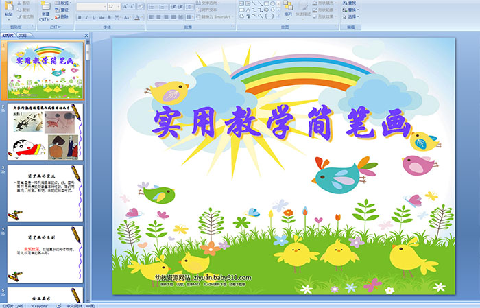Toggle Justify text alignment
Image resolution: width=480 pixels, height=308 pixels.
pyautogui.click(x=173, y=17)
